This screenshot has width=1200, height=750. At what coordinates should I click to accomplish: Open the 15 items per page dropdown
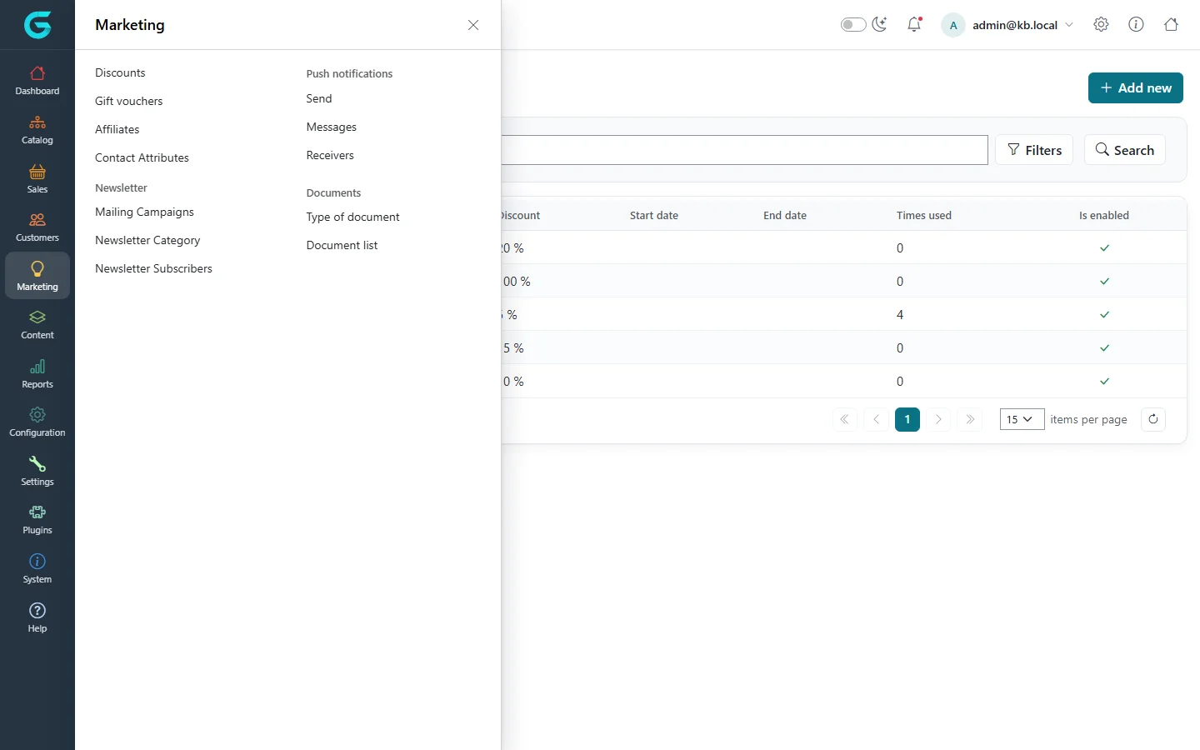point(1022,419)
